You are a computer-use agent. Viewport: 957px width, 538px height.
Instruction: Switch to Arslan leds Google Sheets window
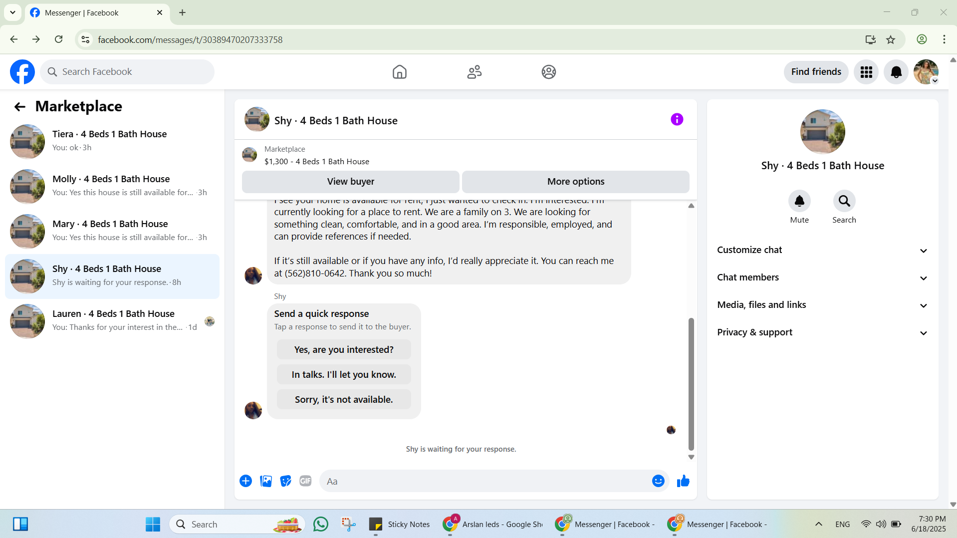pos(493,524)
